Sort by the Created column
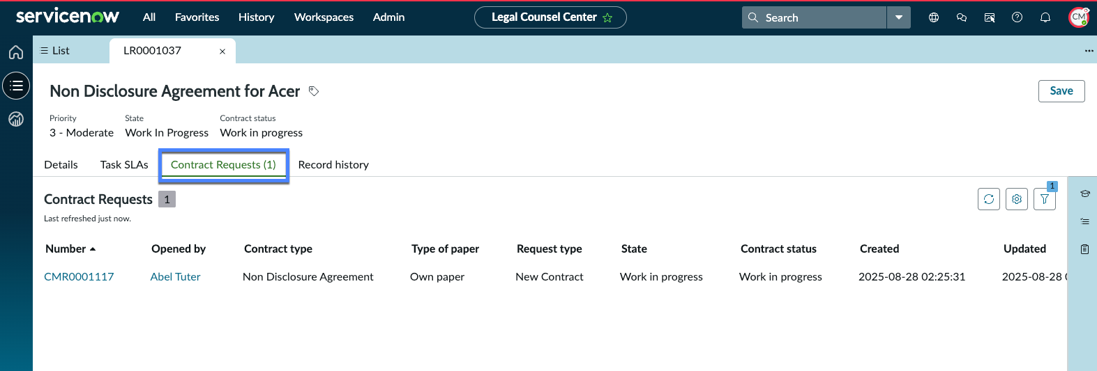 [x=879, y=249]
